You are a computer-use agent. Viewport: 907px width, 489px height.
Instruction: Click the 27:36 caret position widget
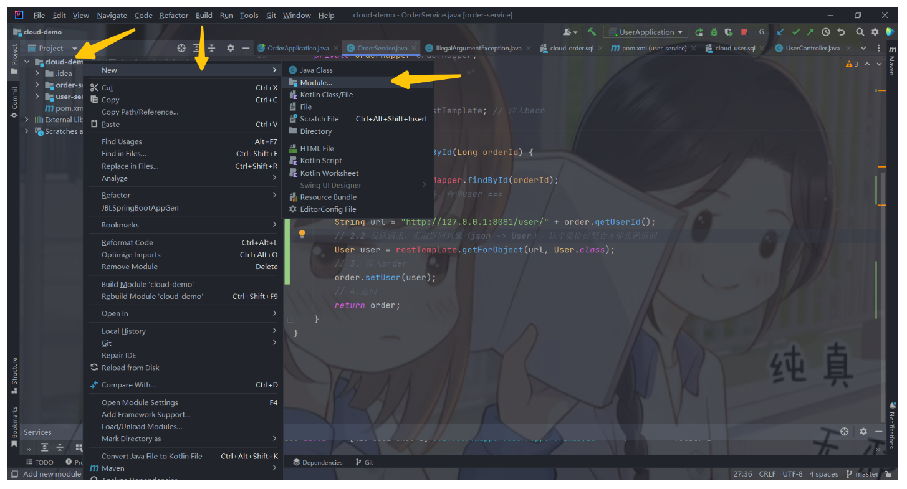[x=742, y=474]
